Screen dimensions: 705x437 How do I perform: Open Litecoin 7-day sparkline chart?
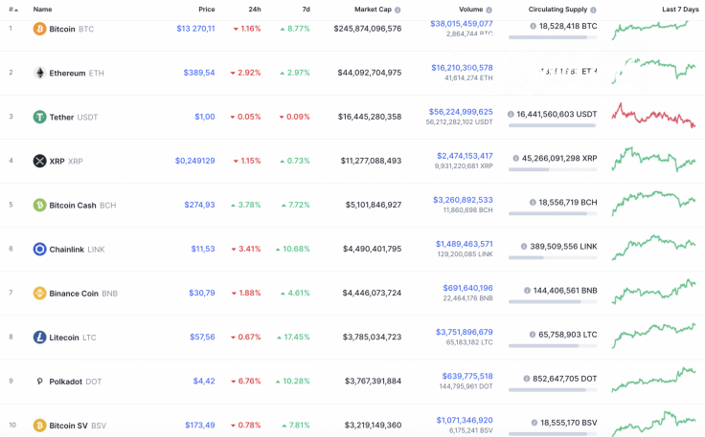[653, 336]
